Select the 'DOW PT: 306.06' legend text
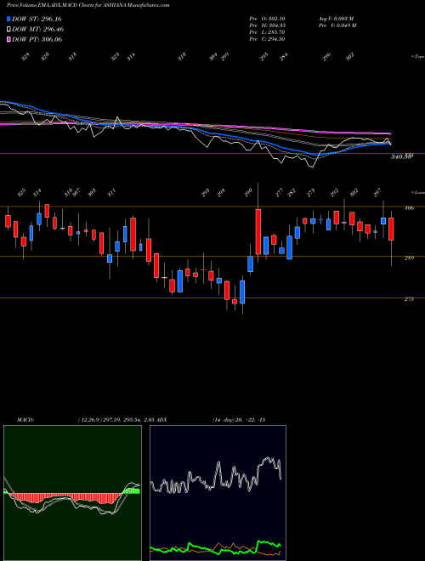Viewport: 425px width, 561px height. (37, 39)
